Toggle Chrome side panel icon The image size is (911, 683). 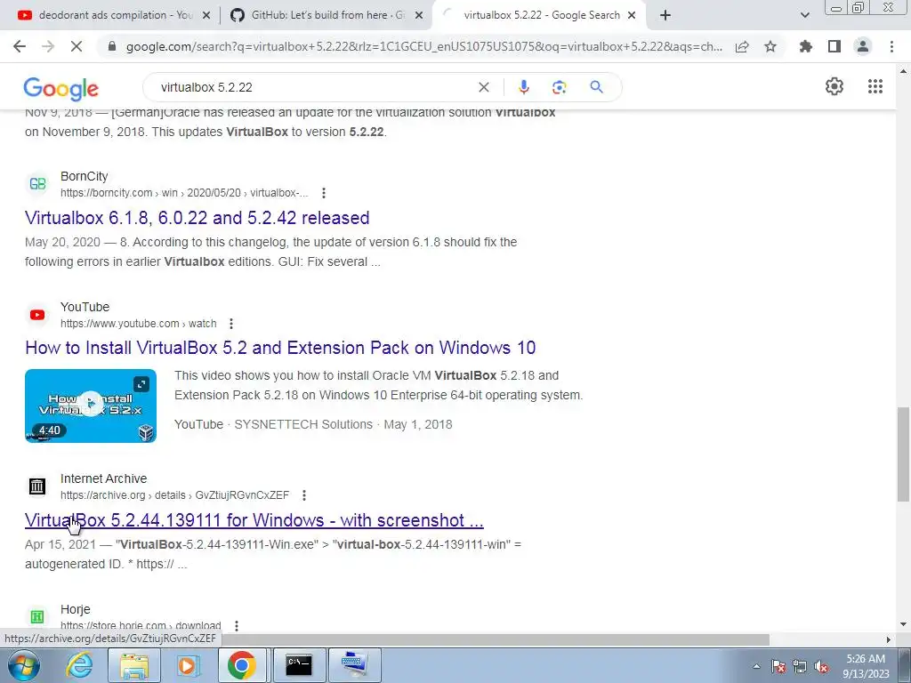point(834,46)
